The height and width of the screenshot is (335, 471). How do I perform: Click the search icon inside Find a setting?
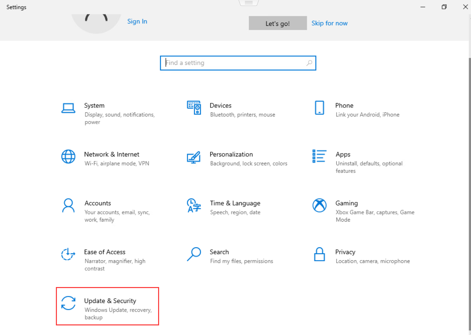[309, 63]
